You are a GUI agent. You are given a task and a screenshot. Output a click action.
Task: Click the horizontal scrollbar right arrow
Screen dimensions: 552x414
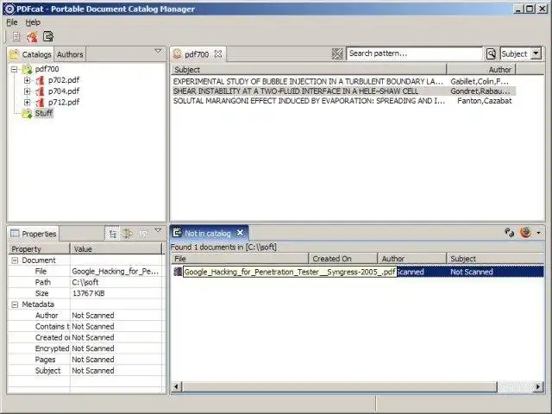pyautogui.click(x=538, y=387)
